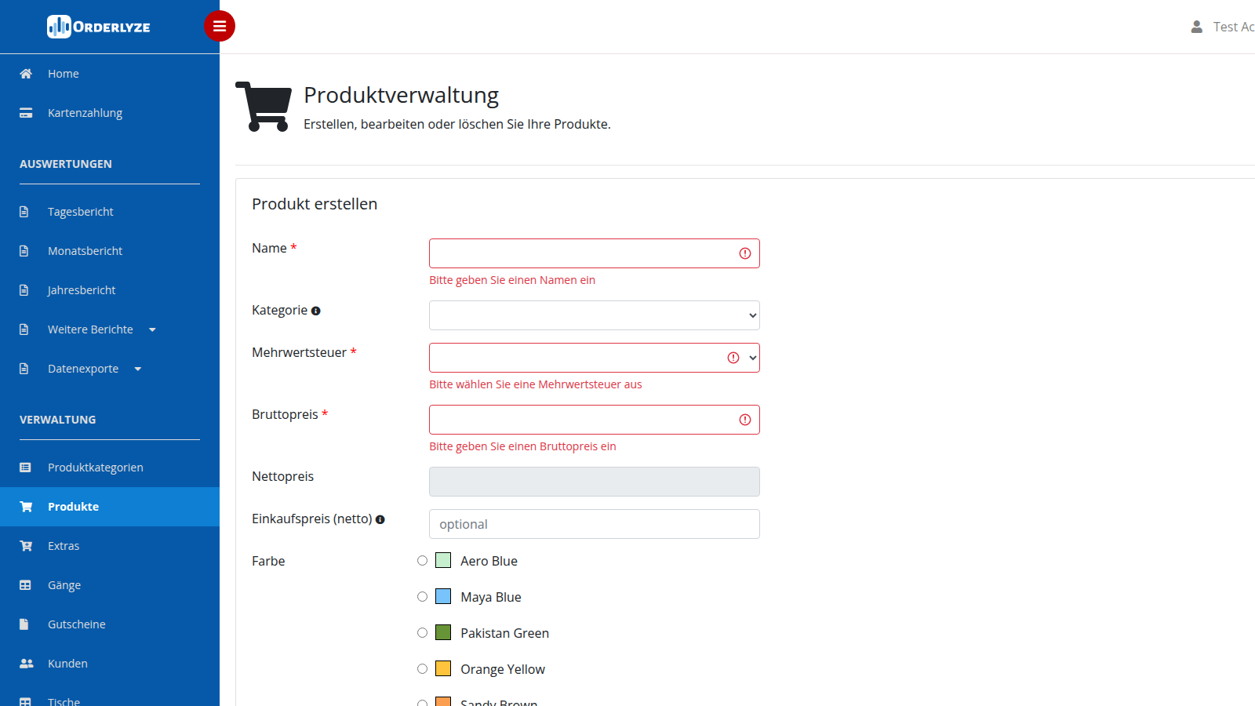The height and width of the screenshot is (706, 1255).
Task: Choose the Orange Yellow radio option
Action: click(x=422, y=669)
